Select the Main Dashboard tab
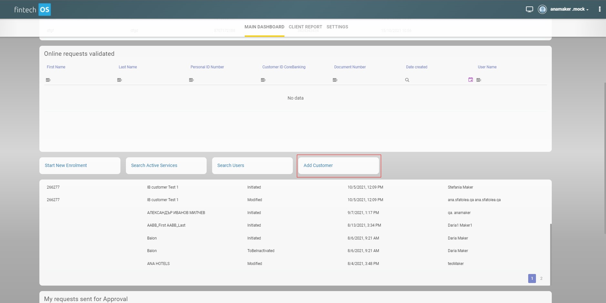This screenshot has width=606, height=303. pos(264,27)
